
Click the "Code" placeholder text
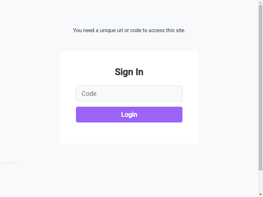(x=89, y=94)
